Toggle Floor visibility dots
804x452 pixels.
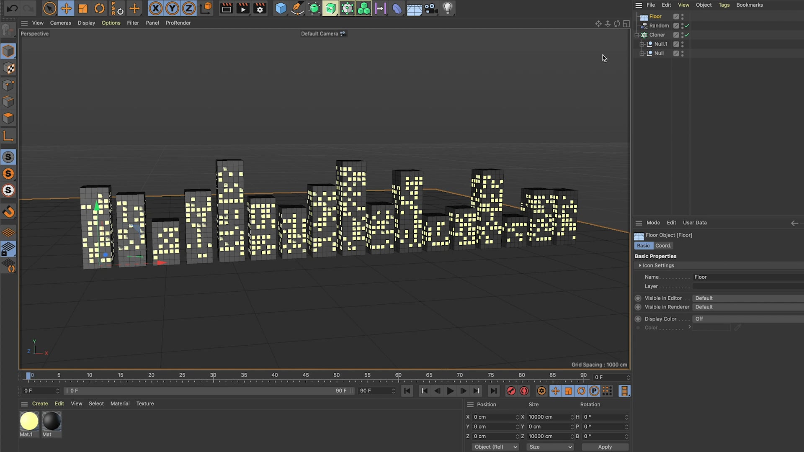(682, 16)
